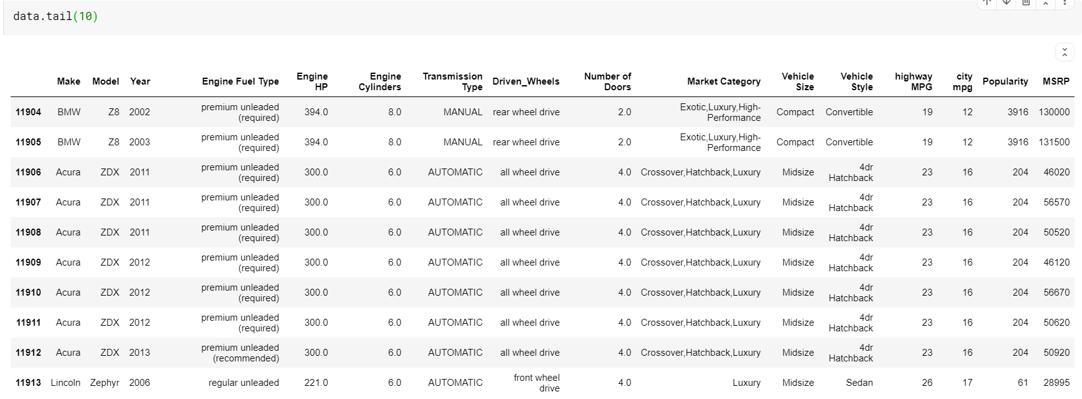Open the cell's three-dot more options menu
1082x399 pixels.
tap(1064, 3)
